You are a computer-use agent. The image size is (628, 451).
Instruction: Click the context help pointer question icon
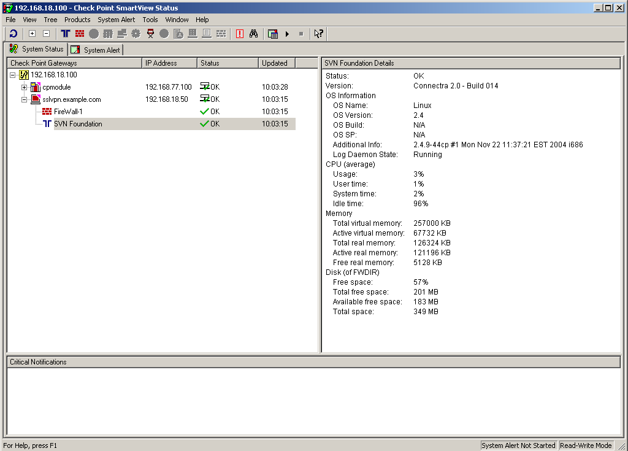tap(318, 34)
